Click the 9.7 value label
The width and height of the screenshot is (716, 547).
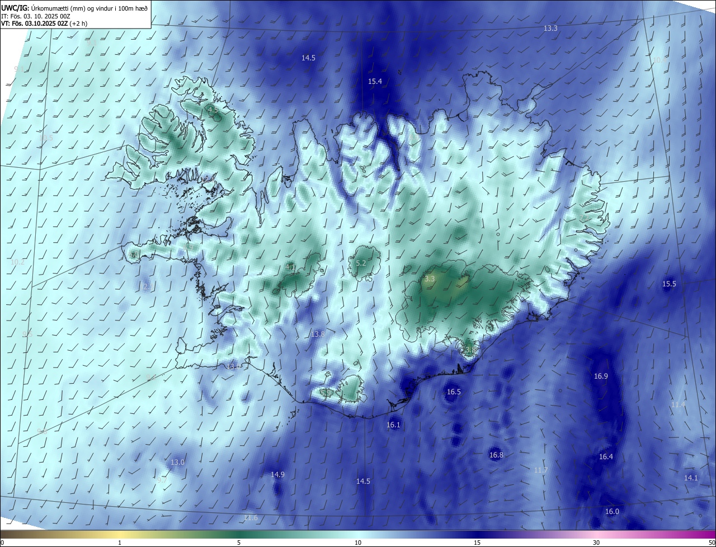pyautogui.click(x=162, y=480)
